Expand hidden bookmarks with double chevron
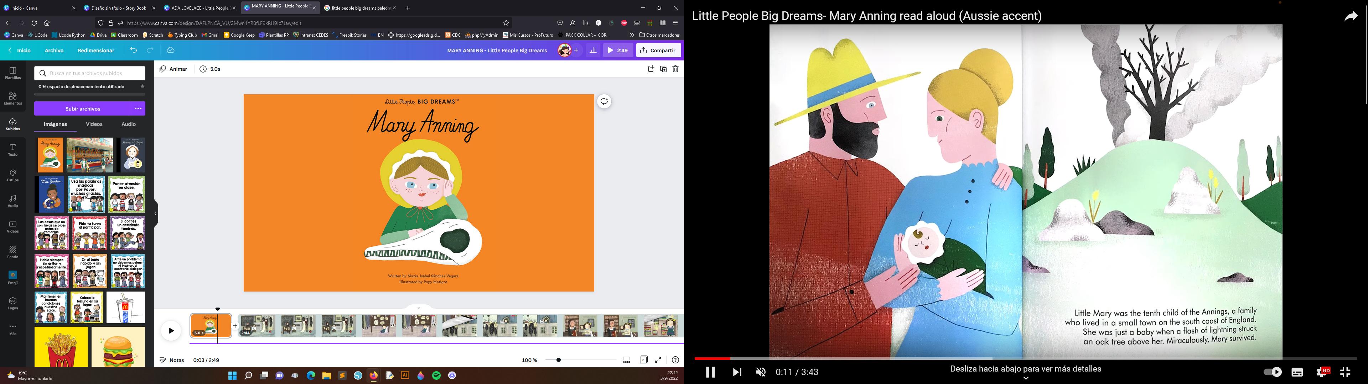The image size is (1368, 384). pos(631,35)
